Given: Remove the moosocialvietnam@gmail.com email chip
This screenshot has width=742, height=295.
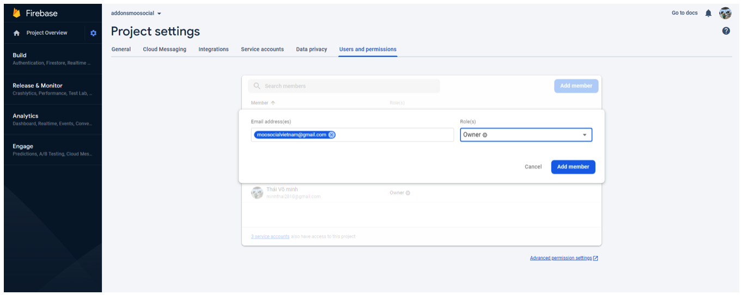Looking at the screenshot, I should pos(331,135).
